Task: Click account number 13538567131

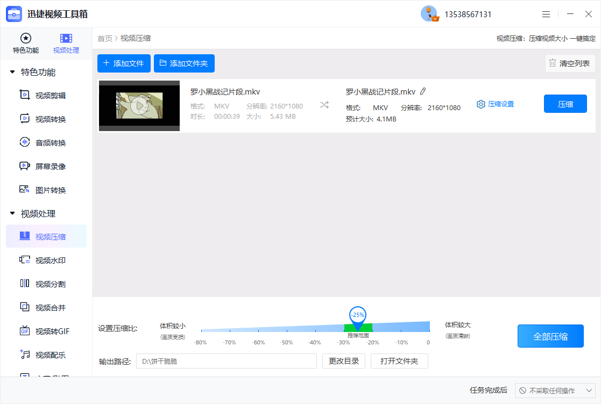Action: [x=468, y=14]
